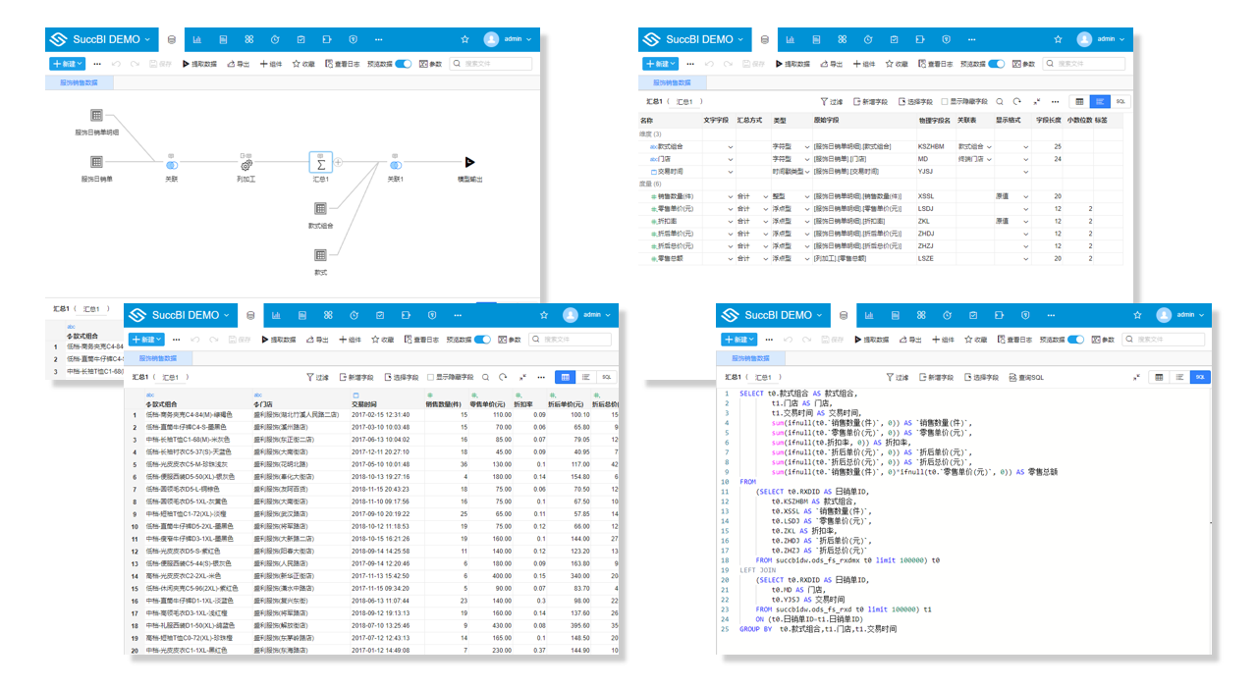Click the 款式组合 table node icon
This screenshot has height=687, width=1257.
coord(320,209)
